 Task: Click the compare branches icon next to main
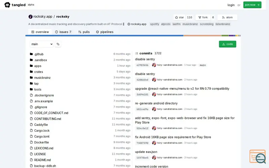(x=58, y=44)
